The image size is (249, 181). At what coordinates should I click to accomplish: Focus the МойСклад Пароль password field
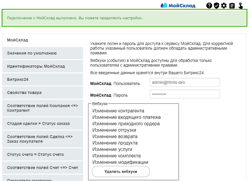pyautogui.click(x=185, y=94)
